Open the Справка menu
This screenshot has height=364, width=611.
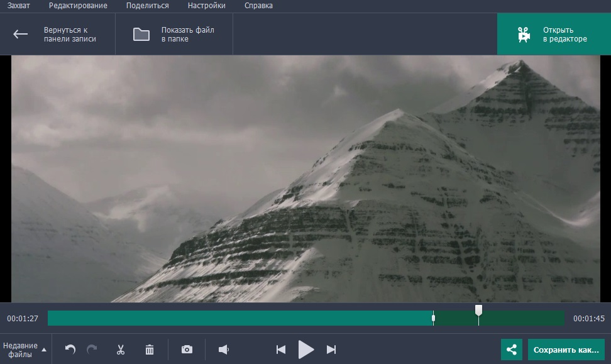(258, 6)
